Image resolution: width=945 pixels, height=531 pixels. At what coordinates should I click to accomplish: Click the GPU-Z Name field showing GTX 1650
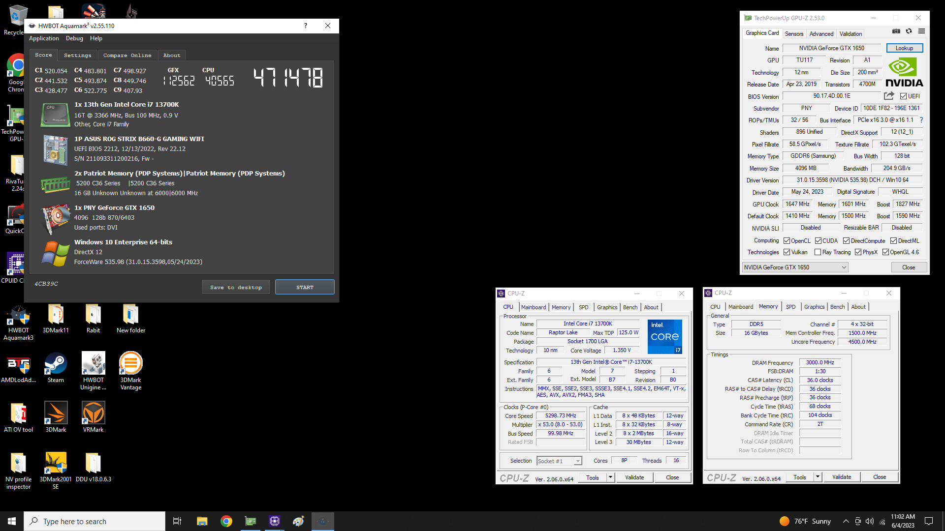[831, 48]
